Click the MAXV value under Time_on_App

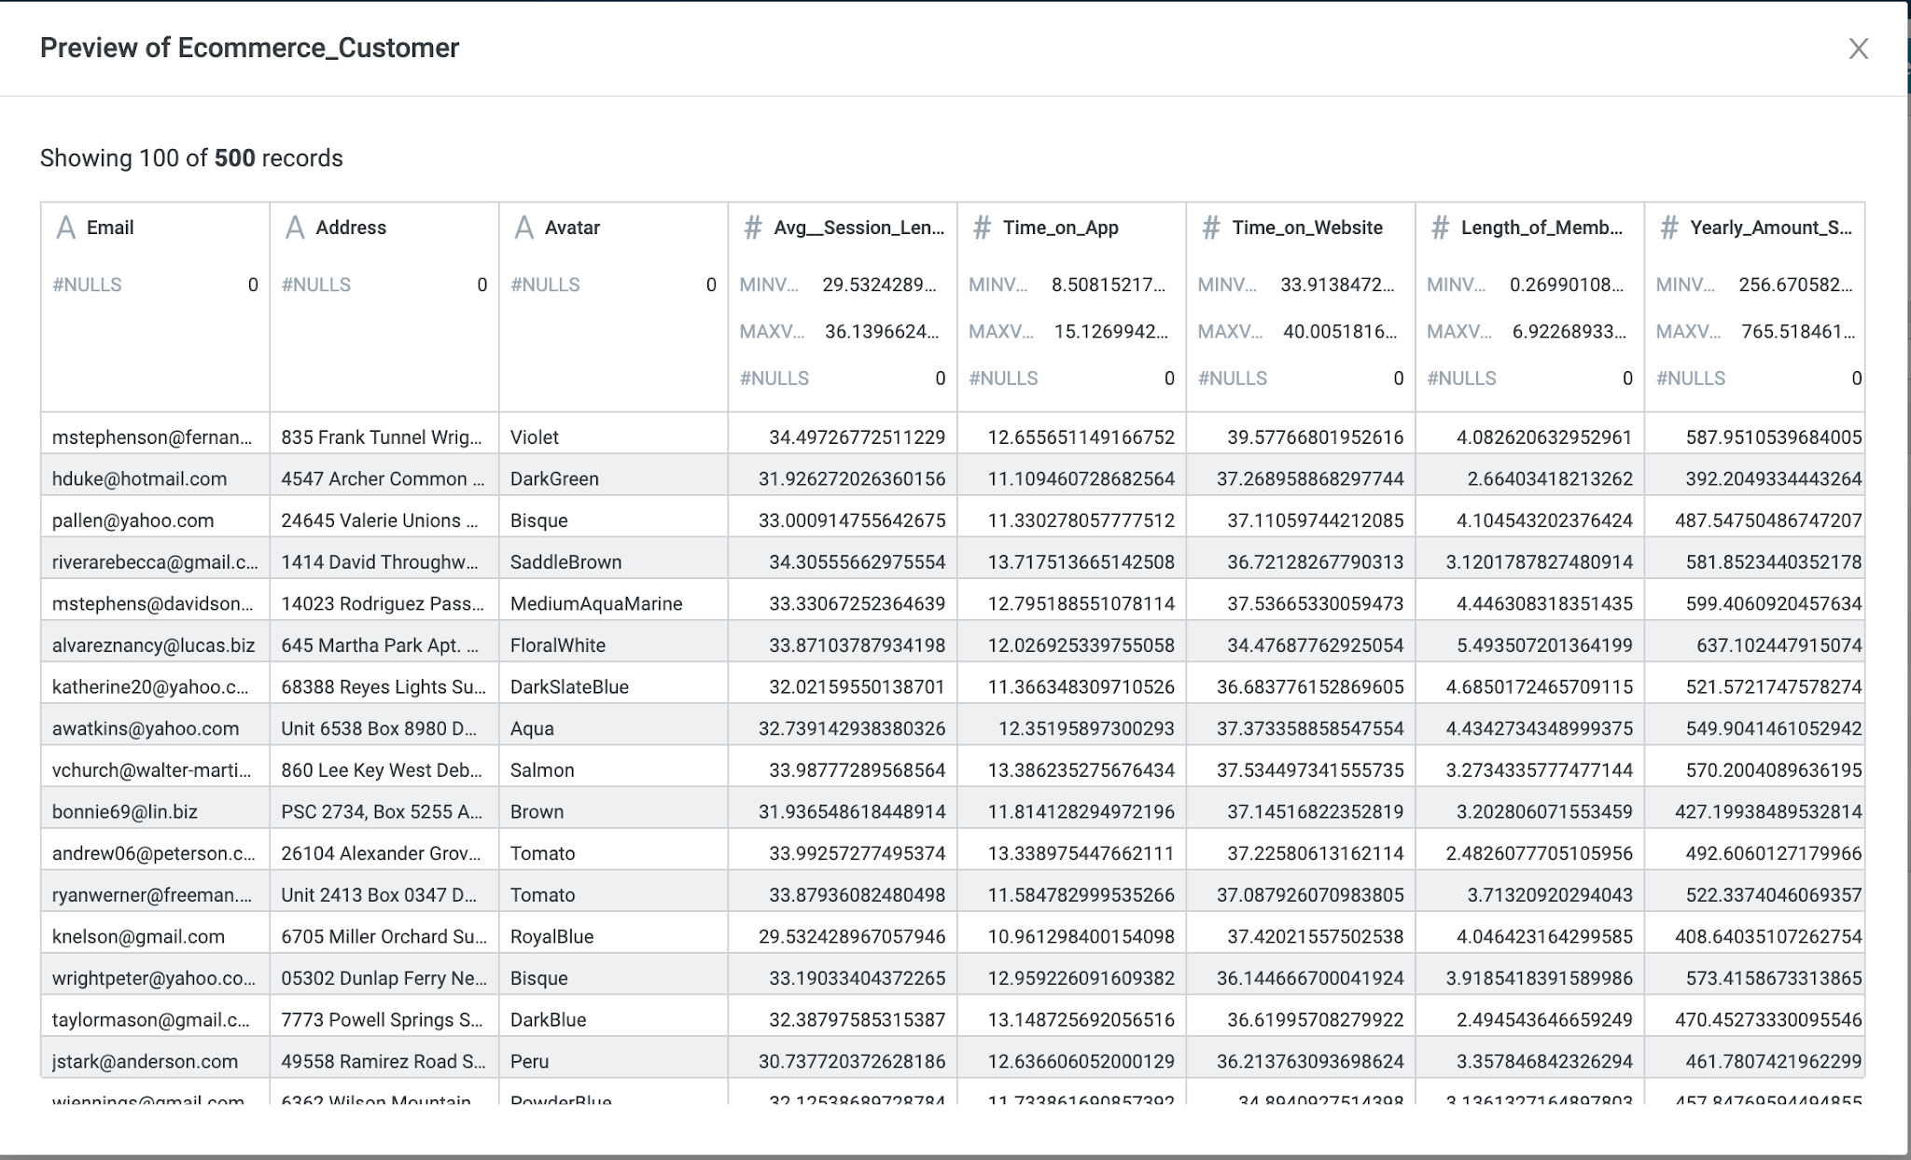1110,332
